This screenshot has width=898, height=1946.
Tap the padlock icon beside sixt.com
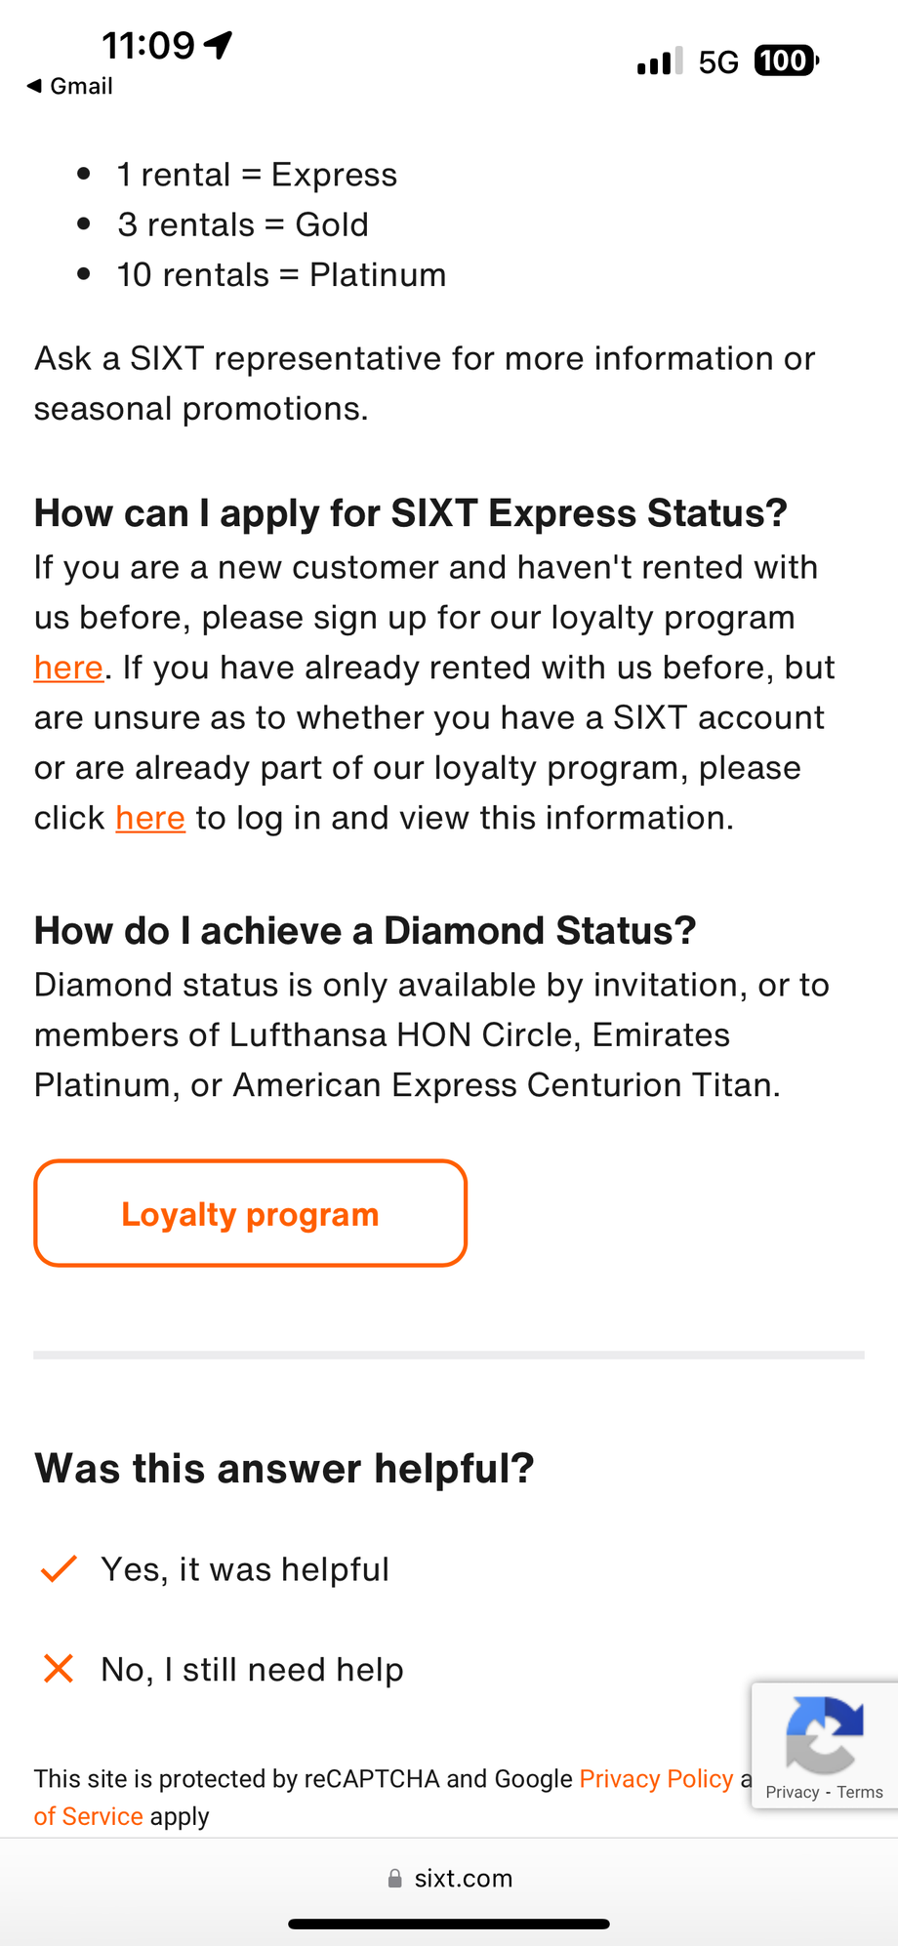pos(395,1879)
